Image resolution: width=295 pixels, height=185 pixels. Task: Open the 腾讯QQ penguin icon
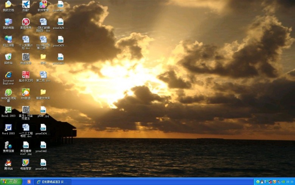[x=8, y=163]
